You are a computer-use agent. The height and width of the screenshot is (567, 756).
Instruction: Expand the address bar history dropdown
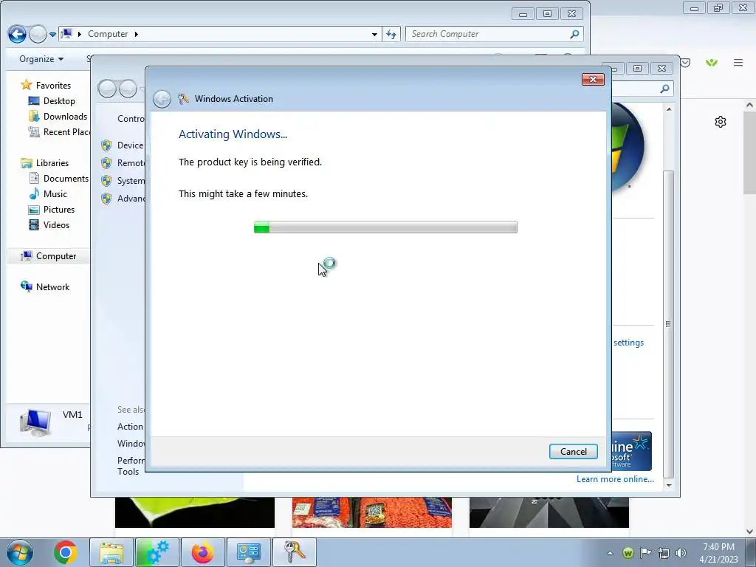pos(374,34)
